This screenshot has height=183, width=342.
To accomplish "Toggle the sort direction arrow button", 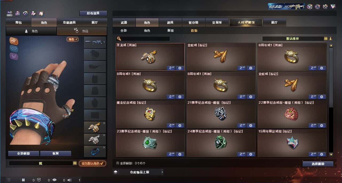I will (331, 39).
